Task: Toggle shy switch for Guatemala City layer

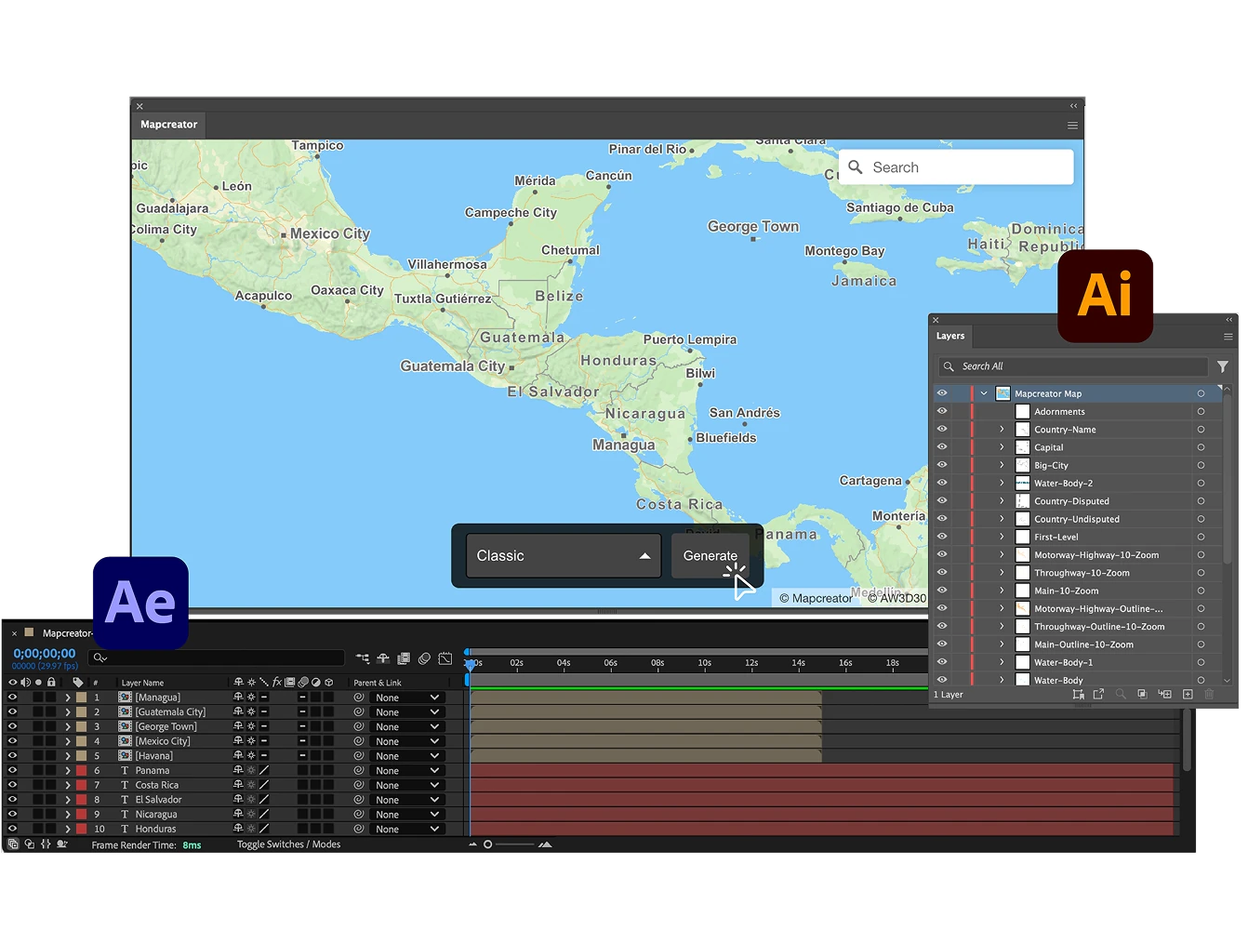Action: [x=239, y=711]
